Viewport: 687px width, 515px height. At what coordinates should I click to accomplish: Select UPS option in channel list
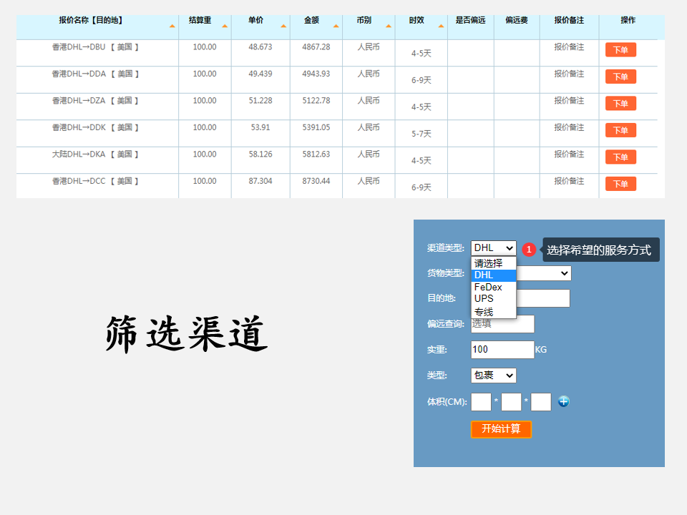point(484,298)
